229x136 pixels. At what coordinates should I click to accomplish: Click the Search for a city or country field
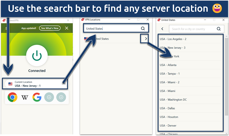(197, 29)
